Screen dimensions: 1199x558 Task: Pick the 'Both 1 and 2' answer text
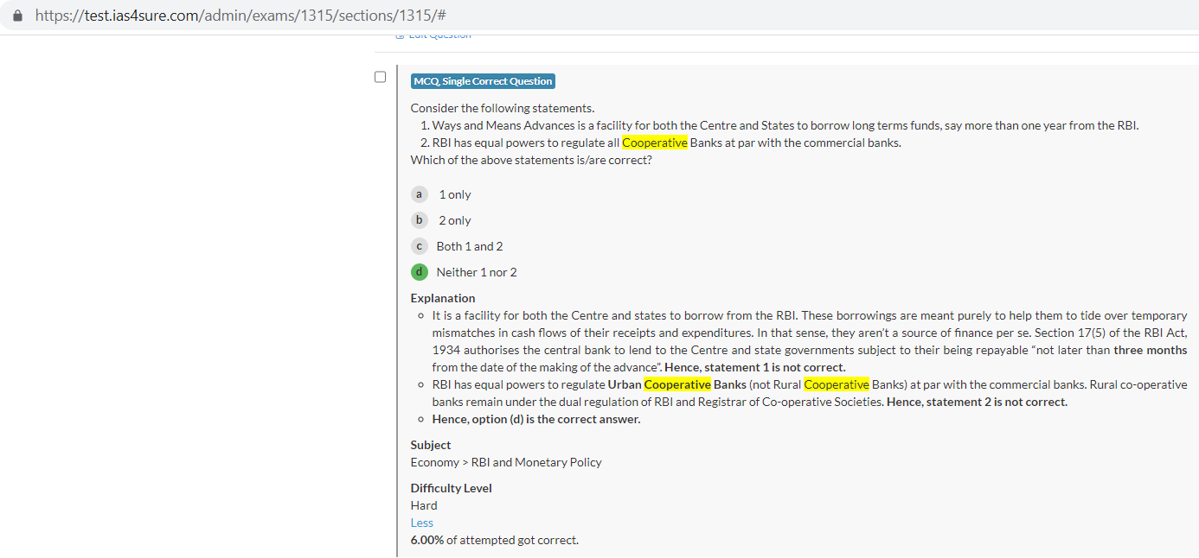[470, 246]
